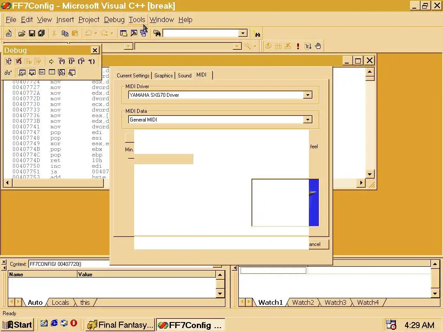Open the Find combo box dropdown arrow
This screenshot has width=443, height=332.
pos(243,33)
